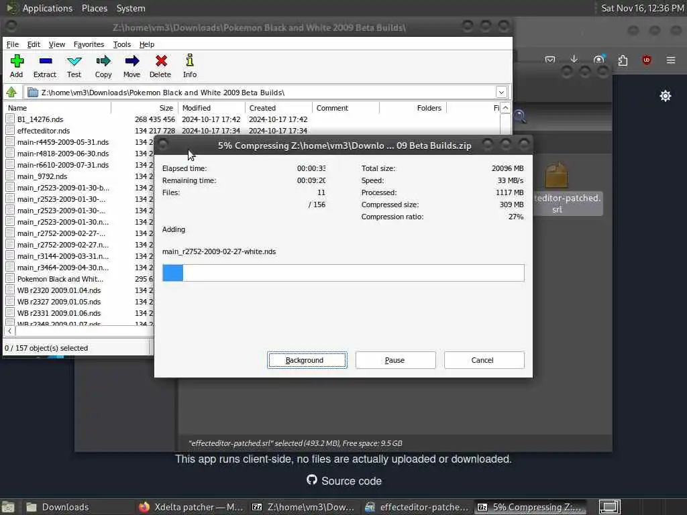Click the Firefox account icon

(598, 59)
